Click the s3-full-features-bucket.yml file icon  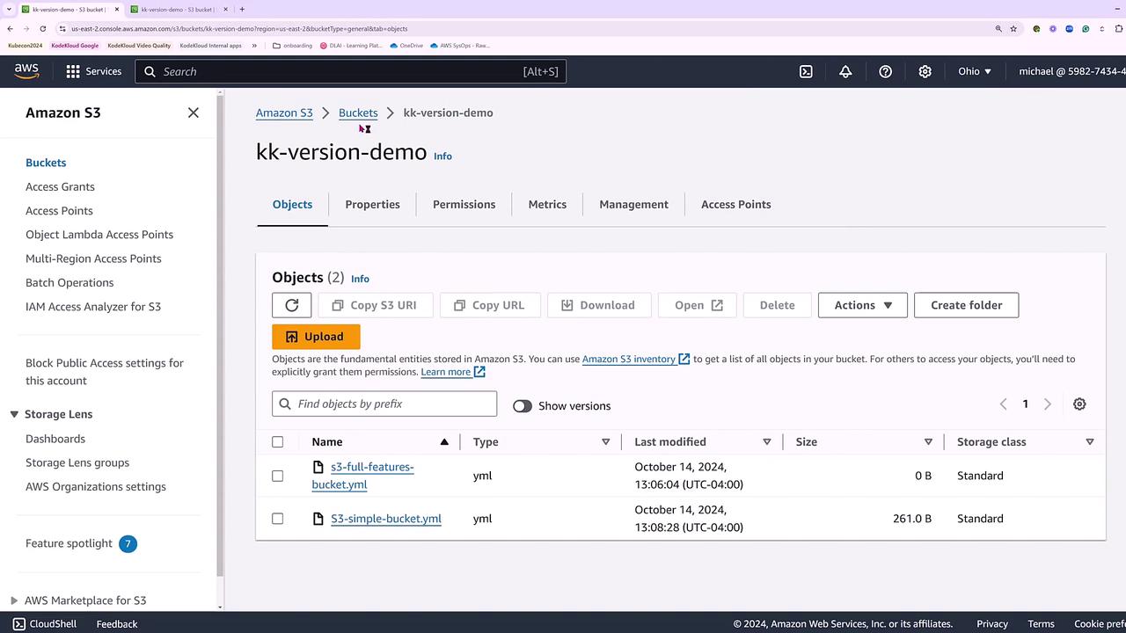[x=318, y=467]
